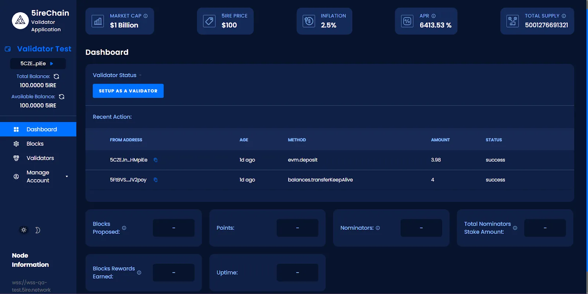Click the evm.deposit method cell
This screenshot has height=294, width=588.
pos(302,160)
